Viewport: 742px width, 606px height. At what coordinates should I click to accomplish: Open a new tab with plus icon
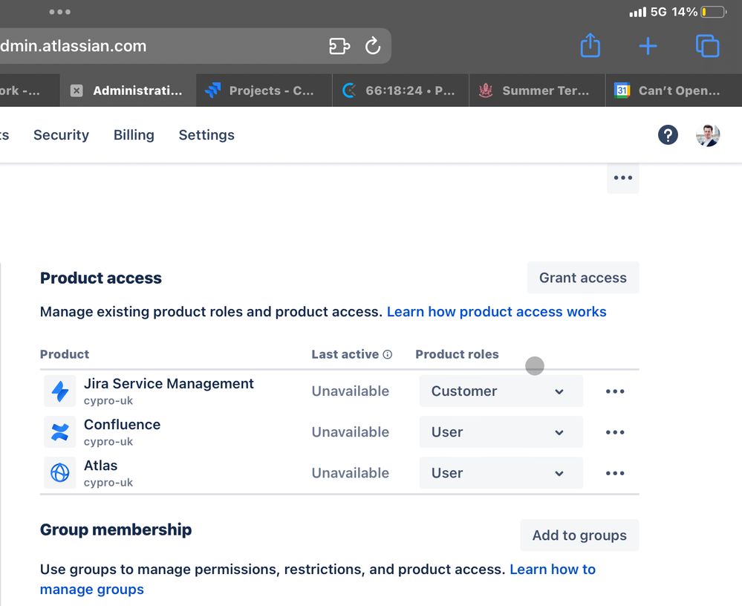648,46
